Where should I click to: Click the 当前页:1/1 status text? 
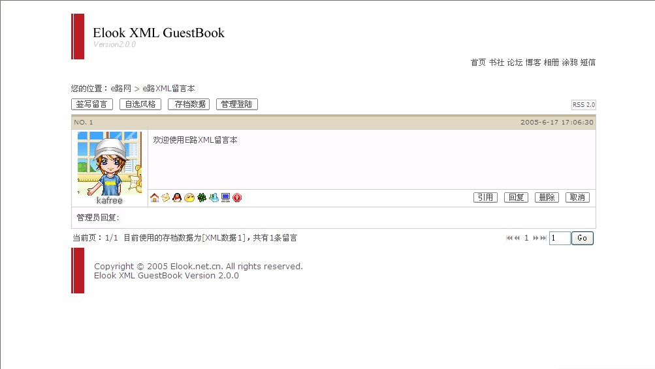[95, 238]
